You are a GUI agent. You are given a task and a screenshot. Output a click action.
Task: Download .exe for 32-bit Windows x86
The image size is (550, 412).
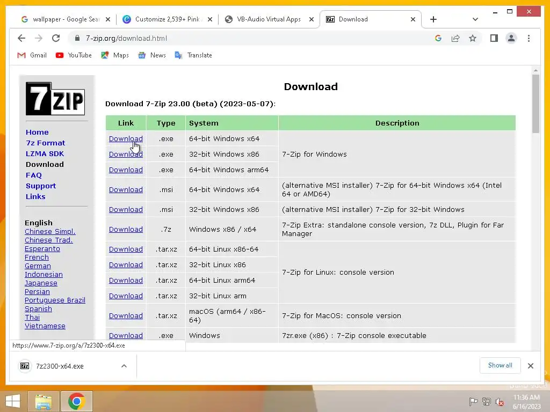126,154
